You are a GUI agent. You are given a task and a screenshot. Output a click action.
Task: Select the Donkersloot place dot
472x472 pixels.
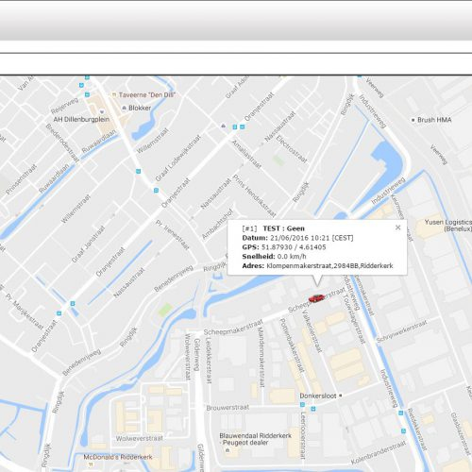340,396
